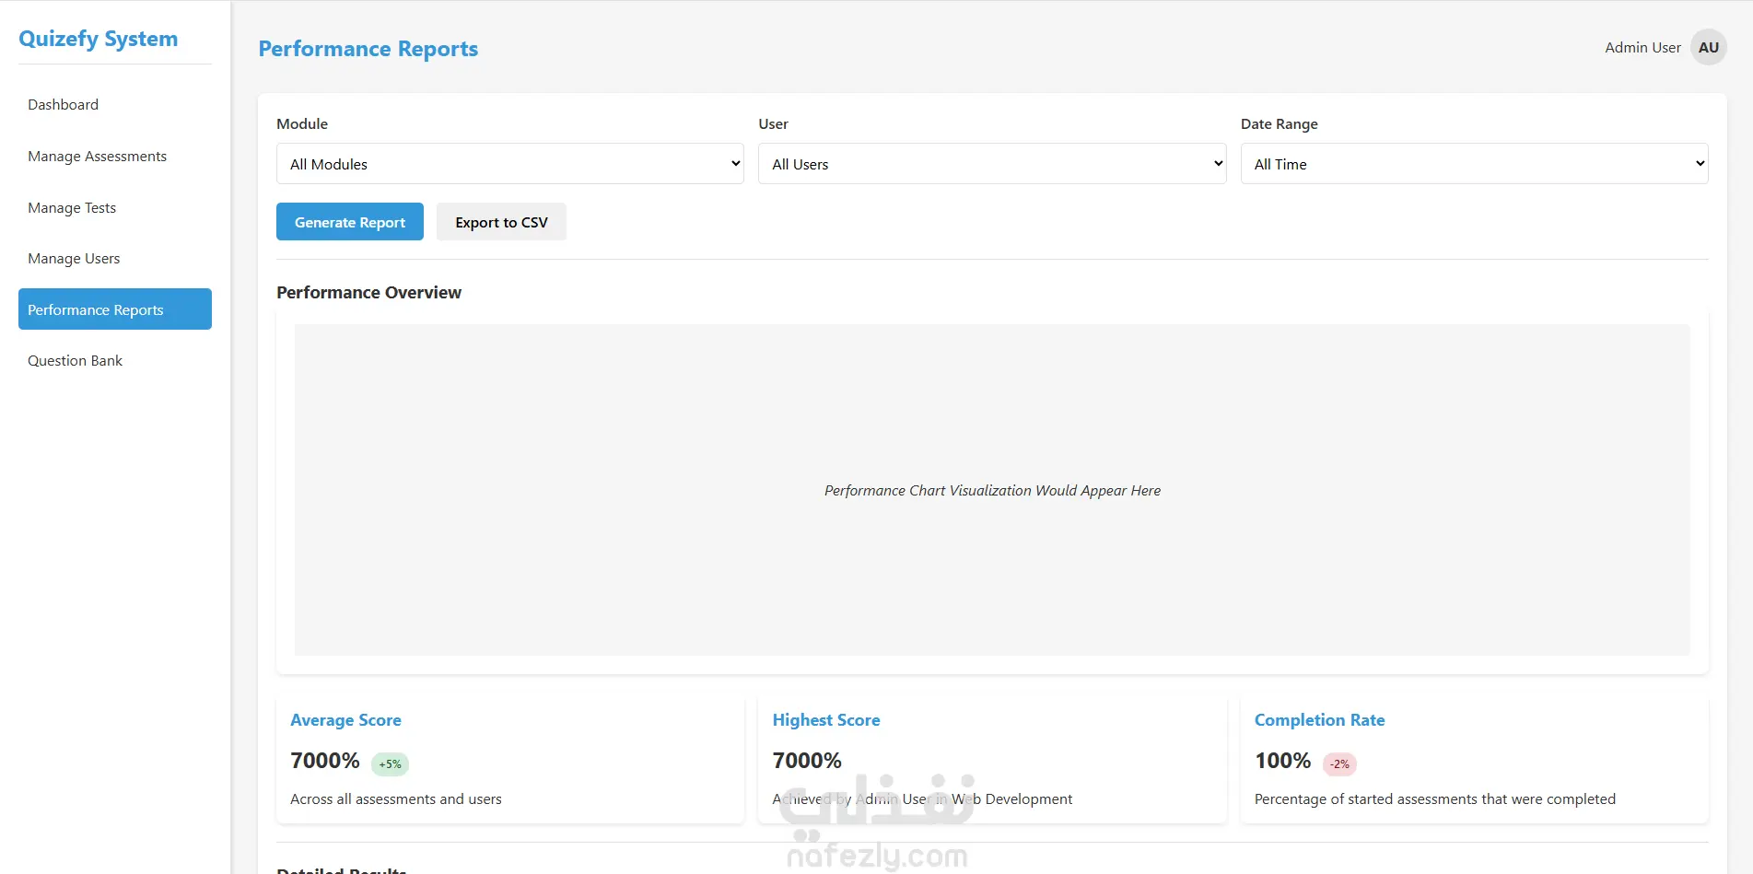The height and width of the screenshot is (874, 1753).
Task: Click the Quizefy System logo
Action: [99, 39]
